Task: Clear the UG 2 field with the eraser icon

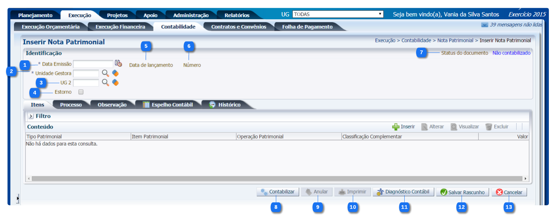Action: tap(115, 82)
